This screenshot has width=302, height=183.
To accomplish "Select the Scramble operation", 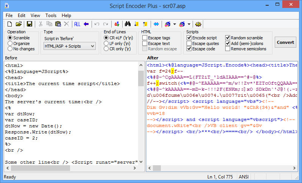I will pyautogui.click(x=19, y=38).
